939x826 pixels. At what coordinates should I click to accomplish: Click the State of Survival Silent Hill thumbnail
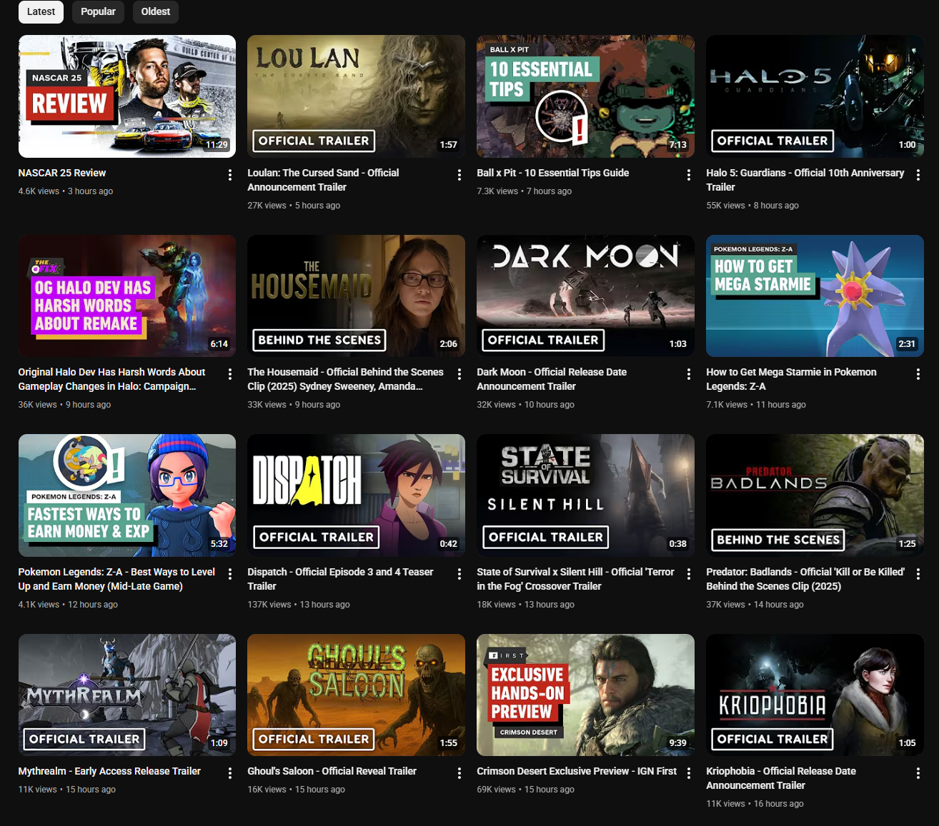[585, 495]
